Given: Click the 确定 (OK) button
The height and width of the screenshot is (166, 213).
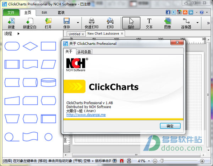Looking at the screenshot, I should [x=170, y=126].
